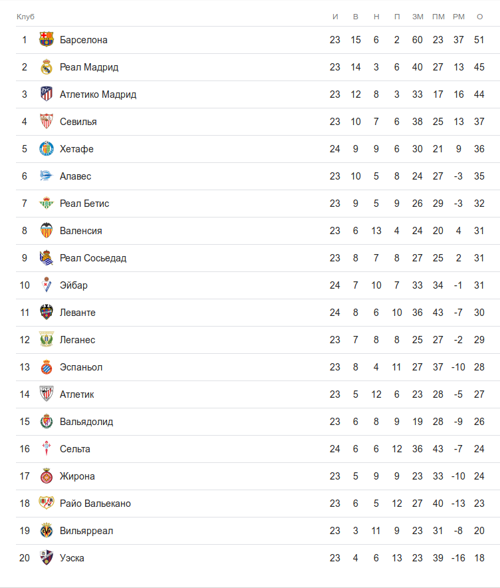
Task: Click the Espanyol club crest icon
Action: click(x=46, y=367)
